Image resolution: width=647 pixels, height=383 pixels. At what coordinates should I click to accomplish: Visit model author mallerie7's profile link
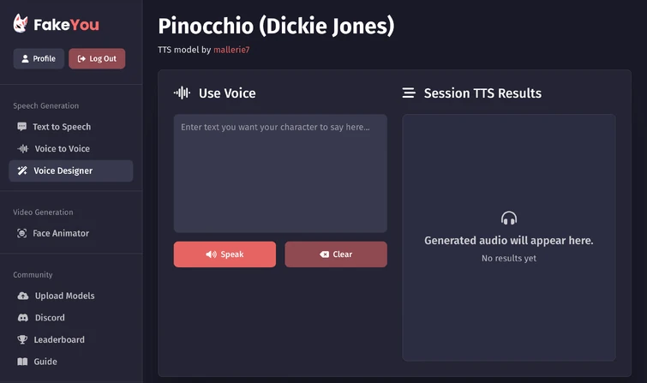pos(231,50)
